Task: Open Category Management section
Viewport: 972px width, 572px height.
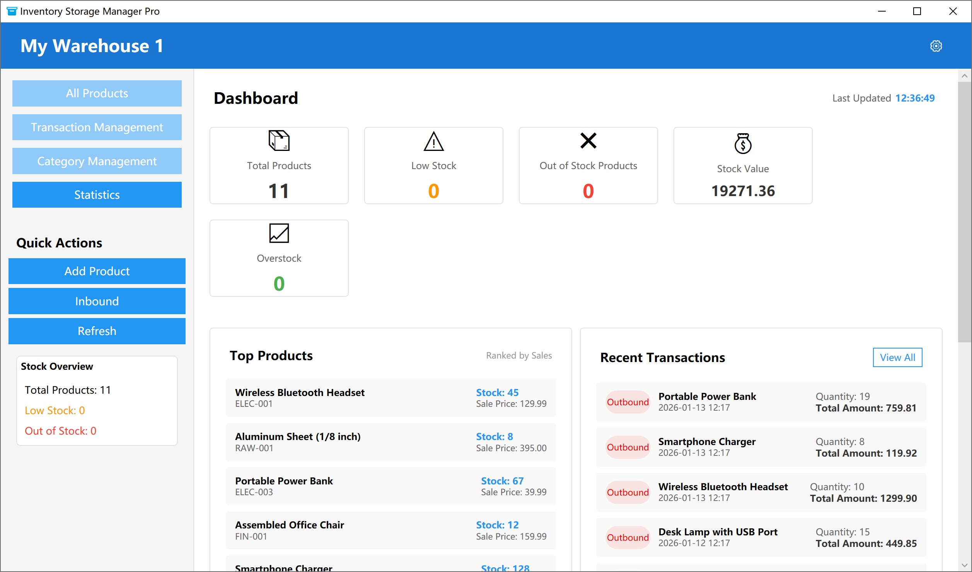Action: [97, 161]
